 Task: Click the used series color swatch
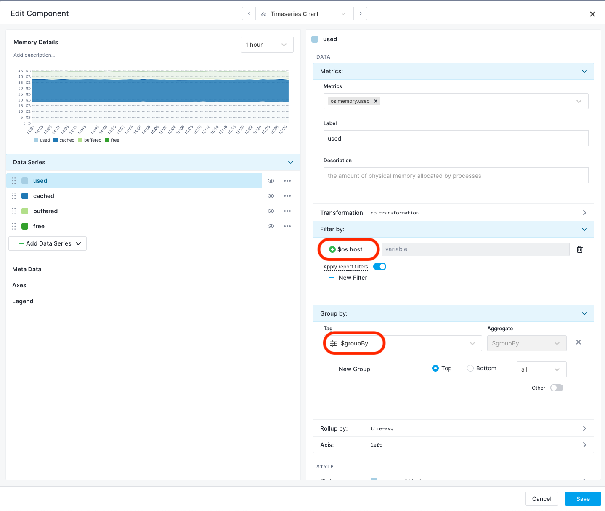[25, 181]
